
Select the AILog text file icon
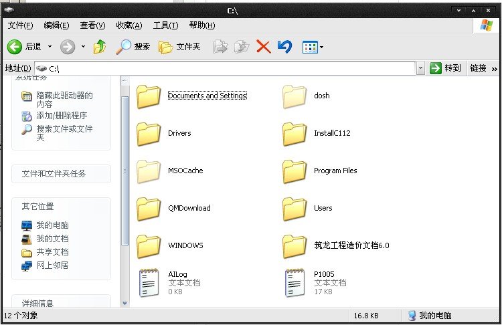(x=149, y=283)
